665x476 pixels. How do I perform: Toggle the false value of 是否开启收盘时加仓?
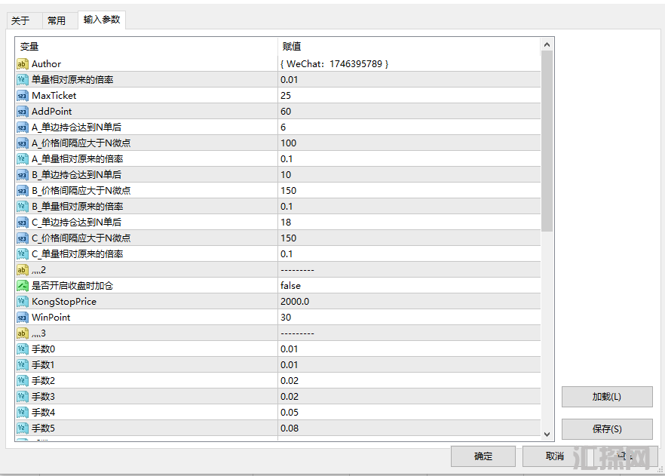click(290, 286)
